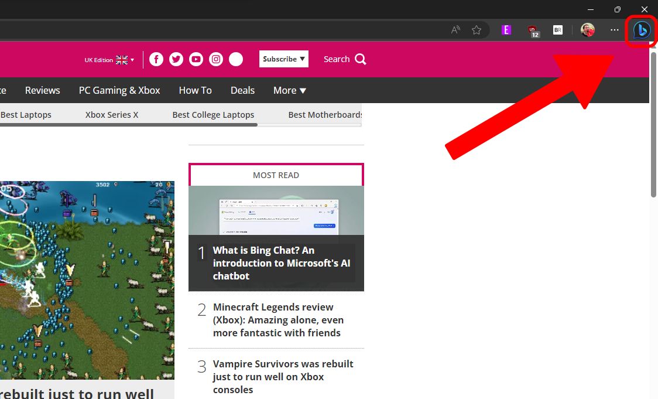Click the Search magnifier icon
The height and width of the screenshot is (399, 658).
click(x=361, y=59)
